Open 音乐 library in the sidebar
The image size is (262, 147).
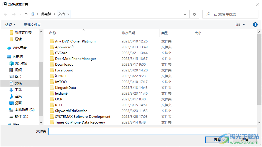pyautogui.click(x=18, y=96)
